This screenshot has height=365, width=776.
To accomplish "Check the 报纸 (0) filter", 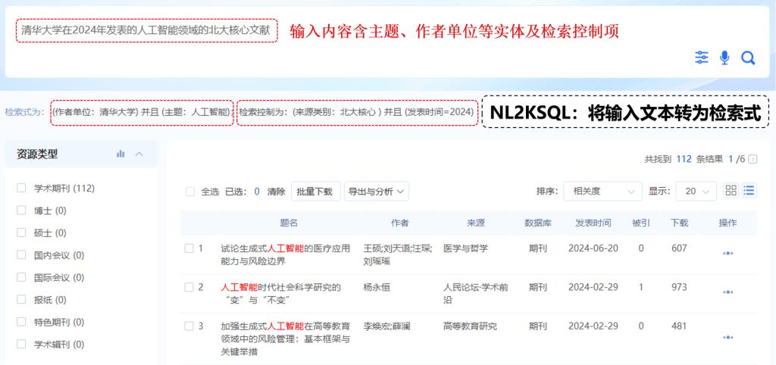I will click(21, 299).
